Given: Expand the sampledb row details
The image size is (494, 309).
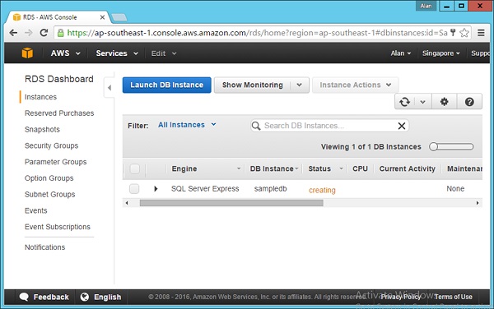Looking at the screenshot, I should tap(156, 189).
